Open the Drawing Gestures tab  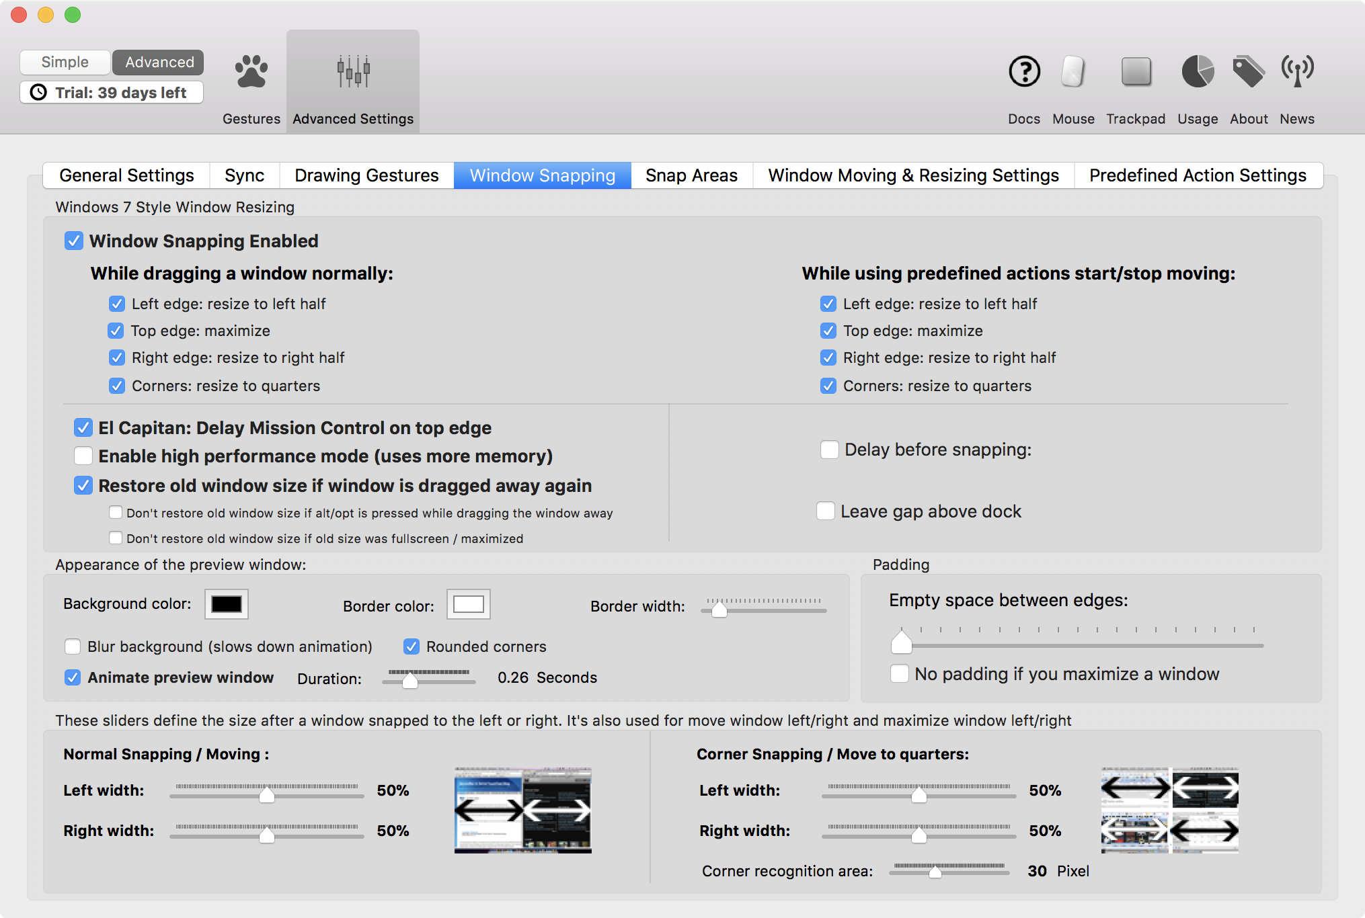[366, 175]
